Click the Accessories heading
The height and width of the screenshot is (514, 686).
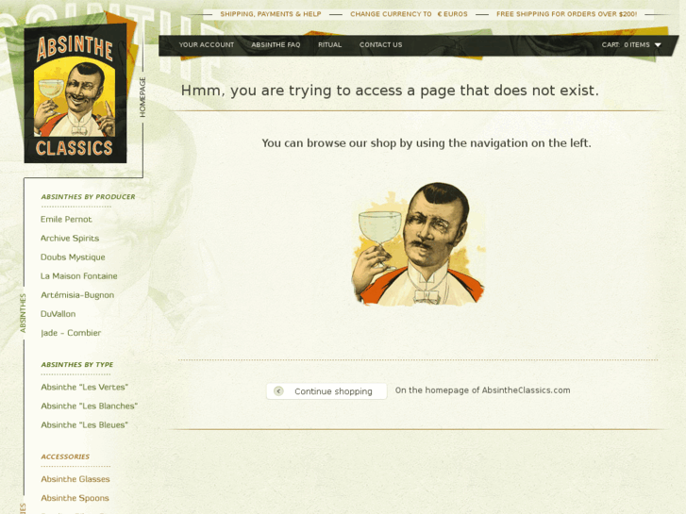click(x=65, y=456)
